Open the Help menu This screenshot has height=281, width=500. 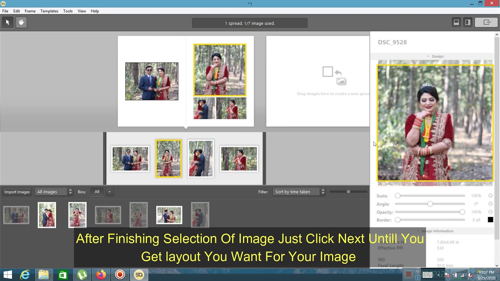pos(95,11)
